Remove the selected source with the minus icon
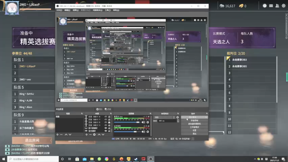288x162 pixels. pyautogui.click(x=90, y=135)
